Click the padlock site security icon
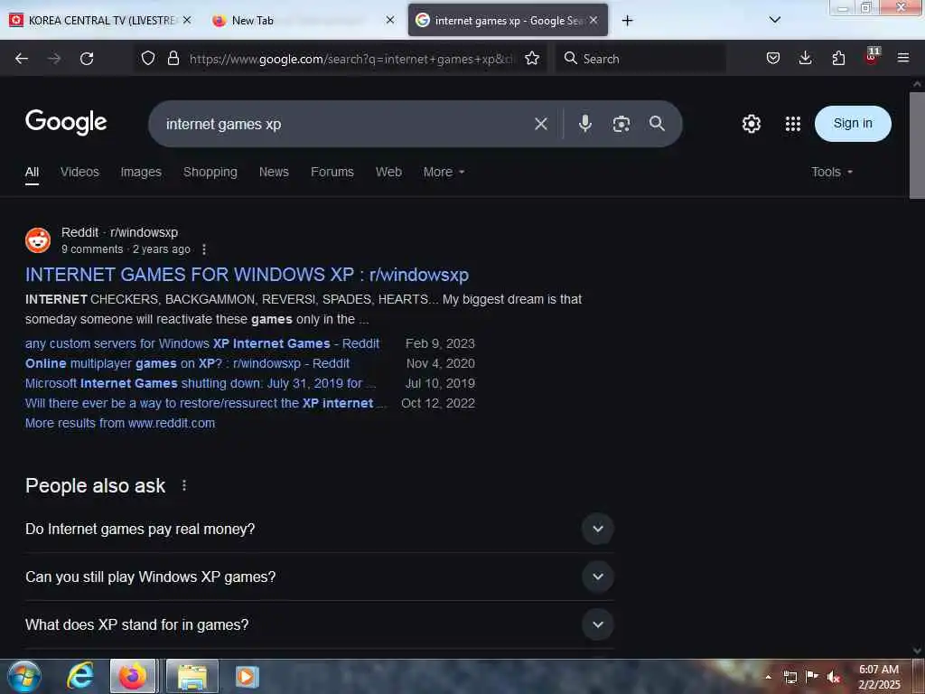This screenshot has height=694, width=925. tap(173, 58)
